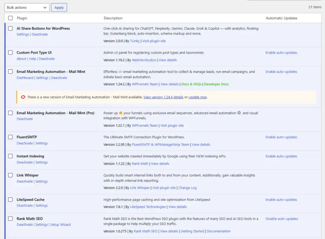
Task: Click the Apply button
Action: coord(59,8)
